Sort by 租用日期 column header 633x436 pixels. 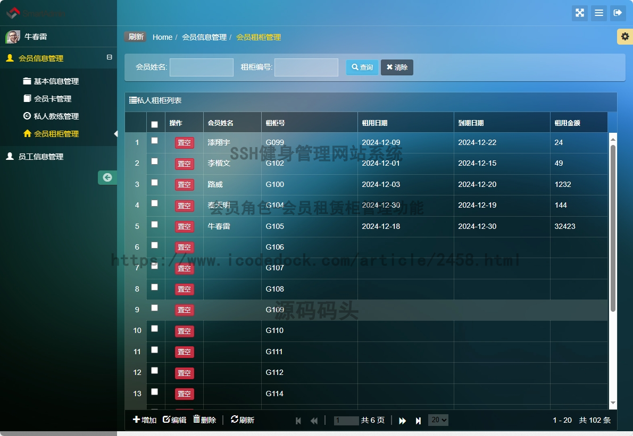coord(406,123)
